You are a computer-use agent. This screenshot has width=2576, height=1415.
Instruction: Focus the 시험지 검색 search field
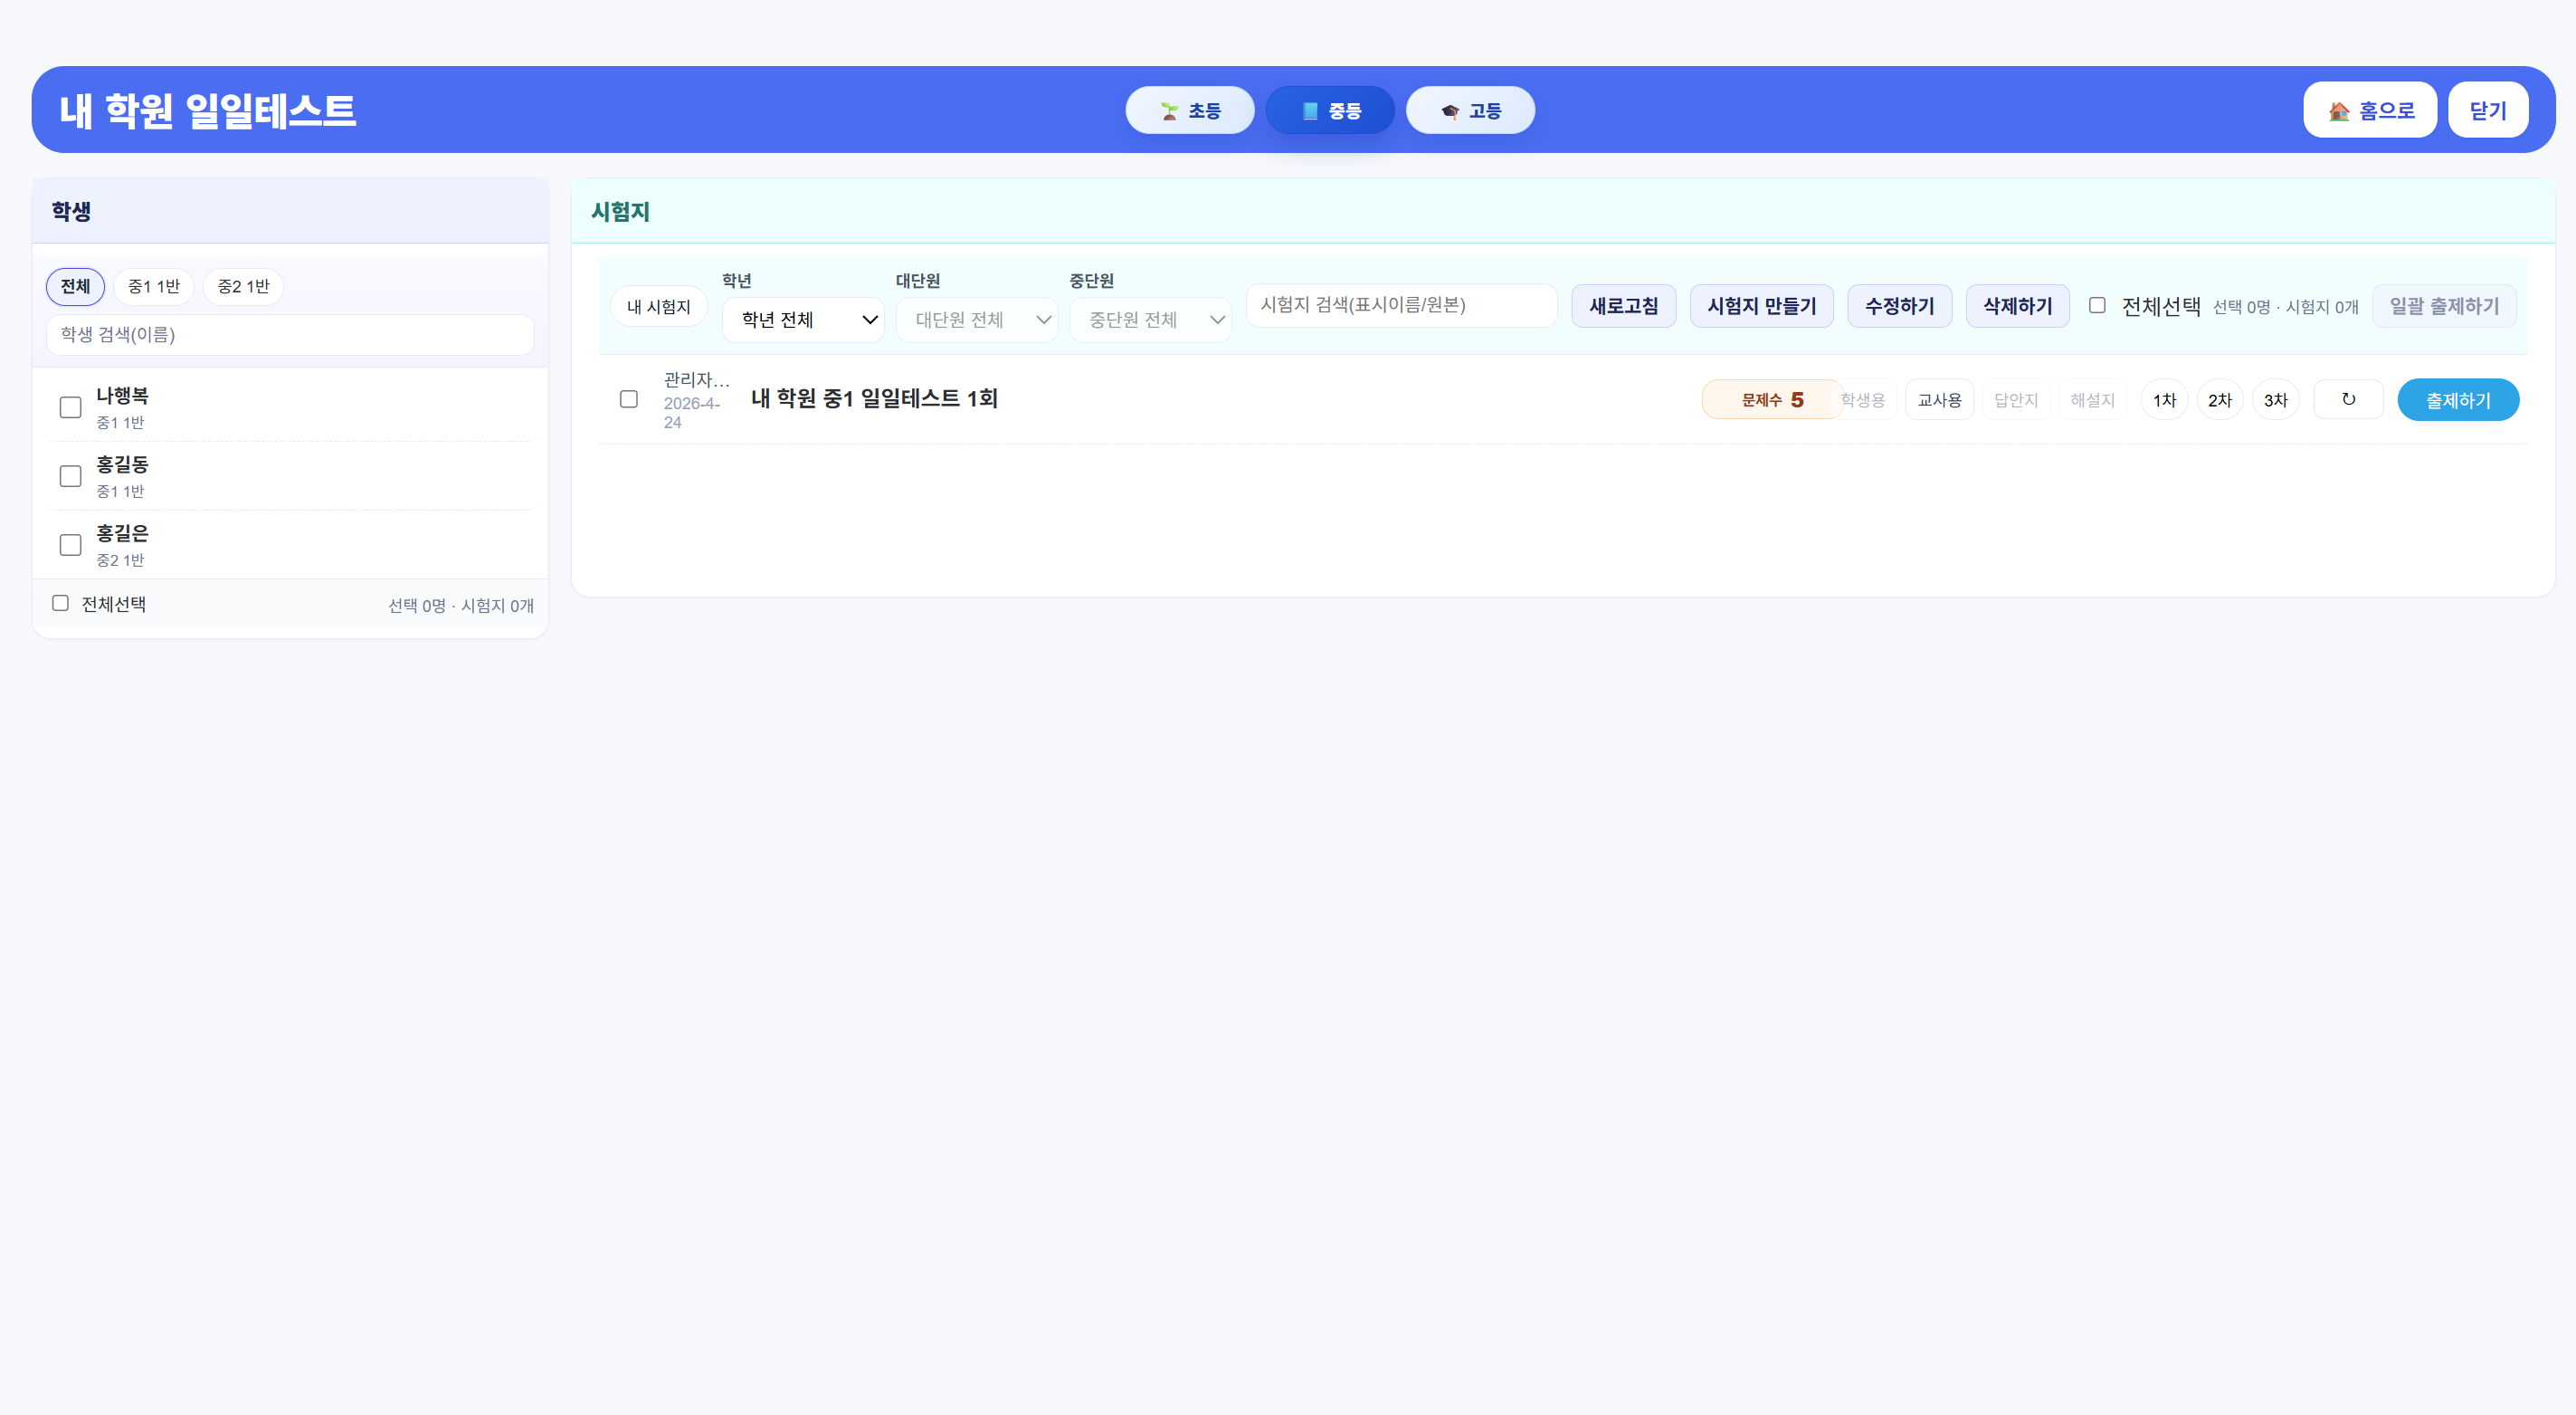pyautogui.click(x=1401, y=305)
